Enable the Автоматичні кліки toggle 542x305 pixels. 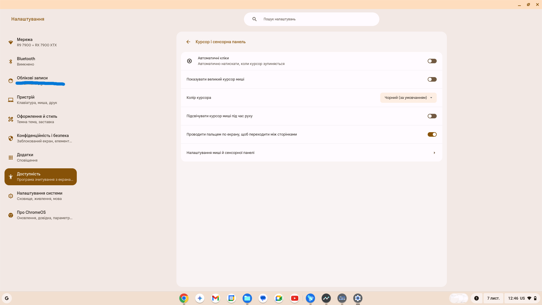click(432, 61)
